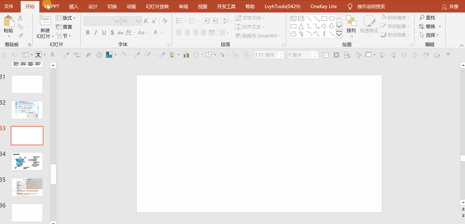Click the Paste (粘贴) icon
Screen dimensions: 465x224
pyautogui.click(x=8, y=22)
